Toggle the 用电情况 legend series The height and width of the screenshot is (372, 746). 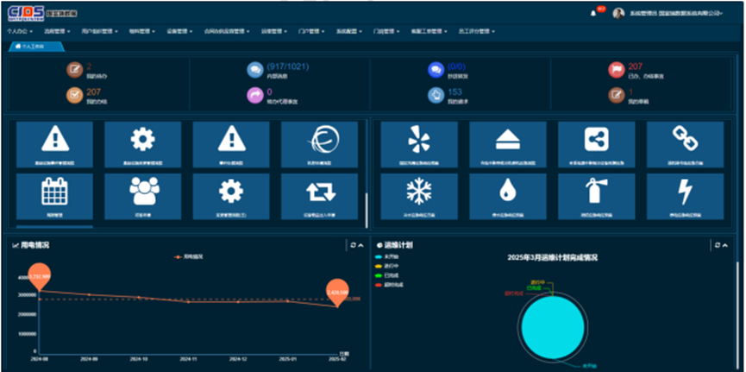(x=192, y=257)
